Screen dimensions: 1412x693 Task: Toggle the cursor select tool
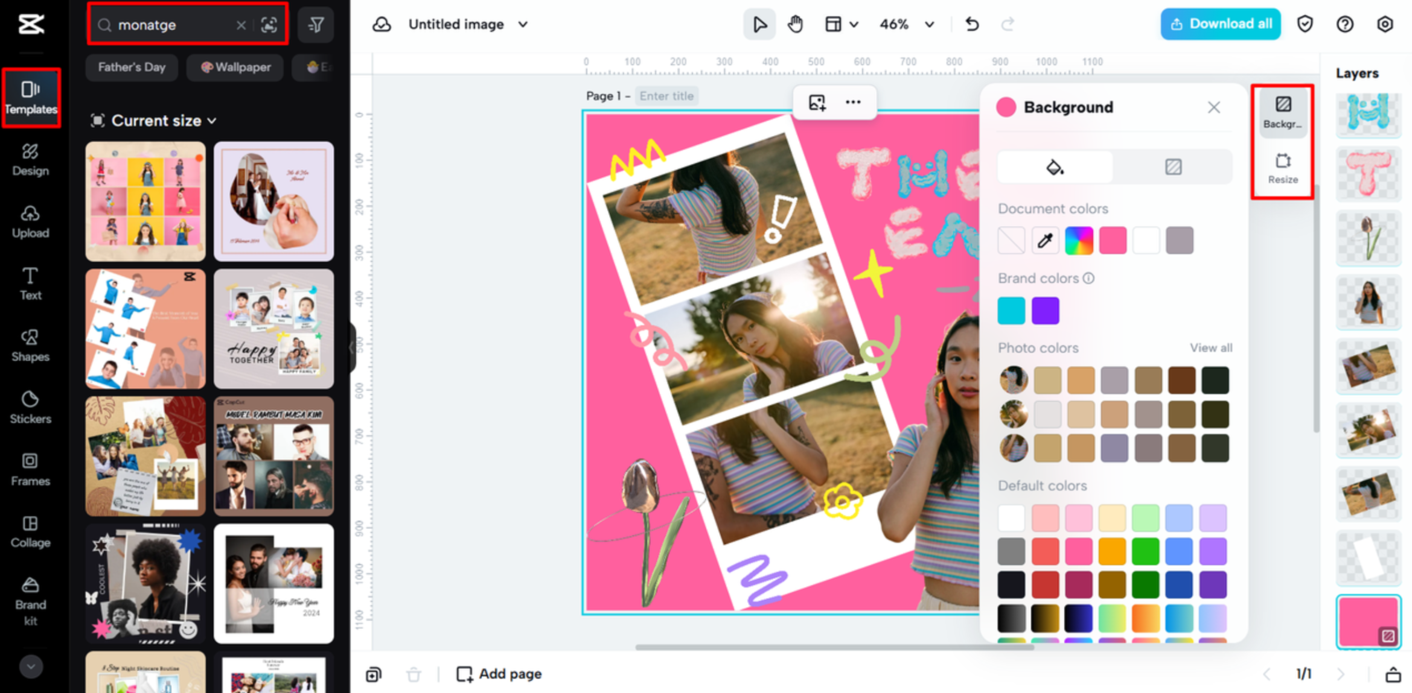759,24
